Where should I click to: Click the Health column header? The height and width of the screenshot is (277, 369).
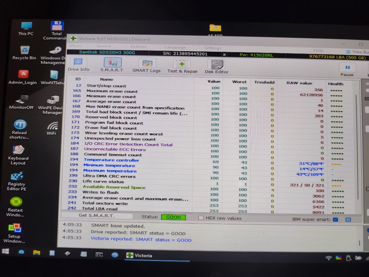click(336, 83)
